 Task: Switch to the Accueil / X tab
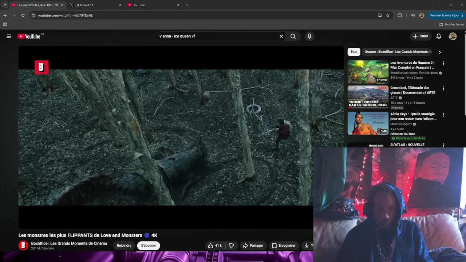[95, 5]
